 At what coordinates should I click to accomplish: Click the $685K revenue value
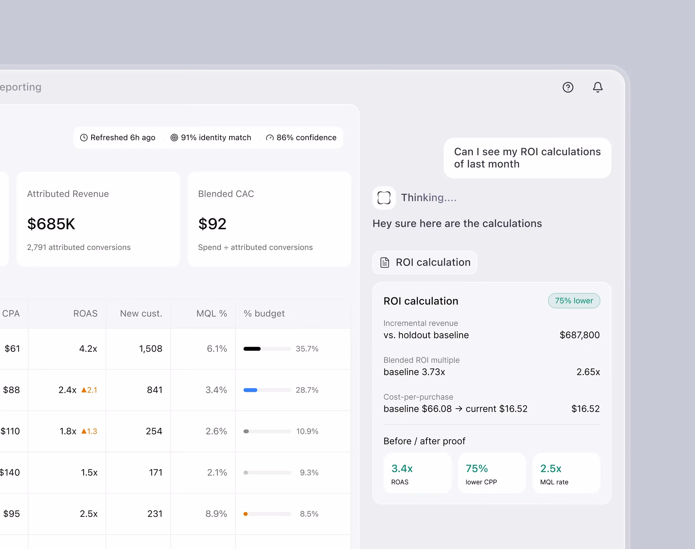pos(51,224)
